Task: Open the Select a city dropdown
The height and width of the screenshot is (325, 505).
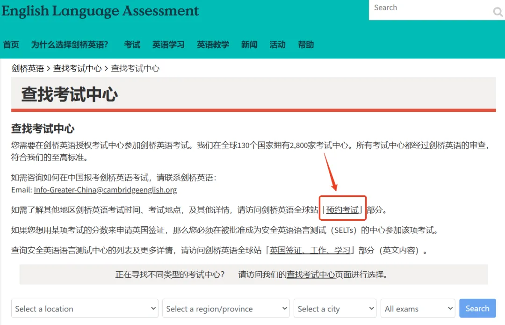Action: click(335, 308)
